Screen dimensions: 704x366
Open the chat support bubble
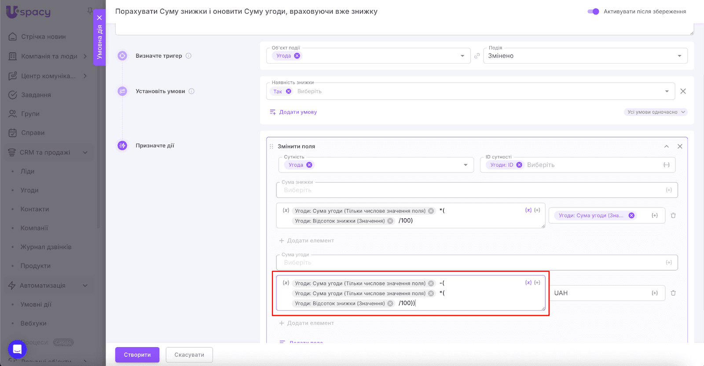pos(17,349)
